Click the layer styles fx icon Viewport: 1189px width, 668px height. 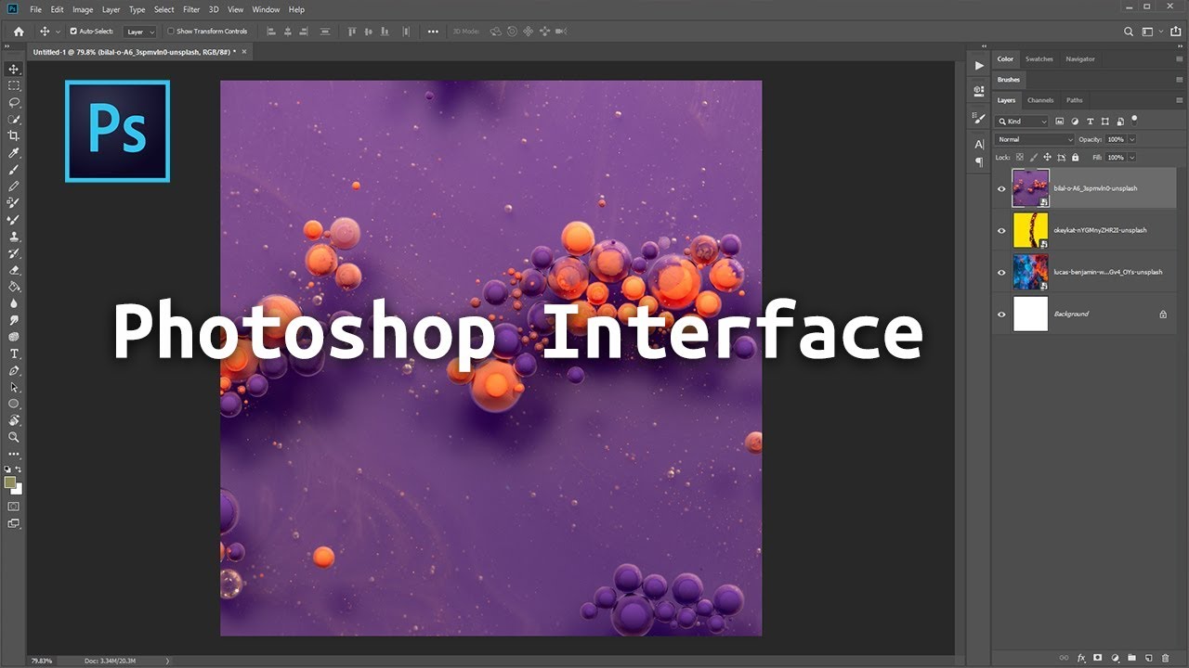(1081, 658)
